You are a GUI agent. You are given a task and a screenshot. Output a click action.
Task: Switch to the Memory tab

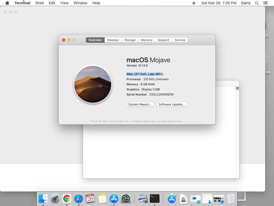[147, 40]
